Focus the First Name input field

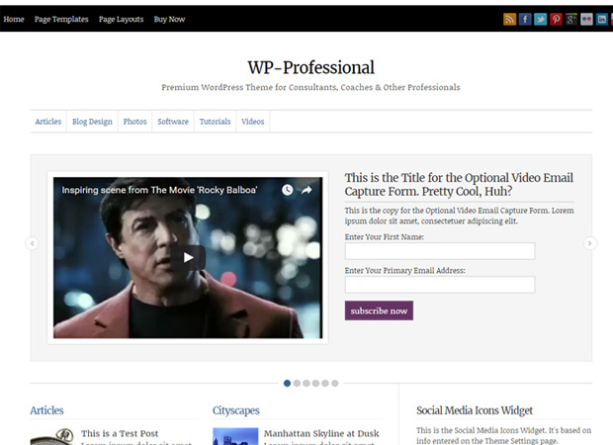pos(440,251)
